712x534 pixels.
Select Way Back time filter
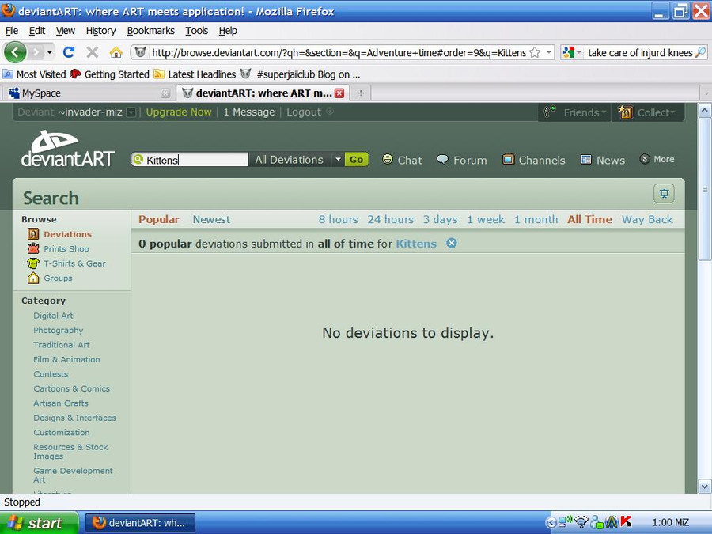647,219
